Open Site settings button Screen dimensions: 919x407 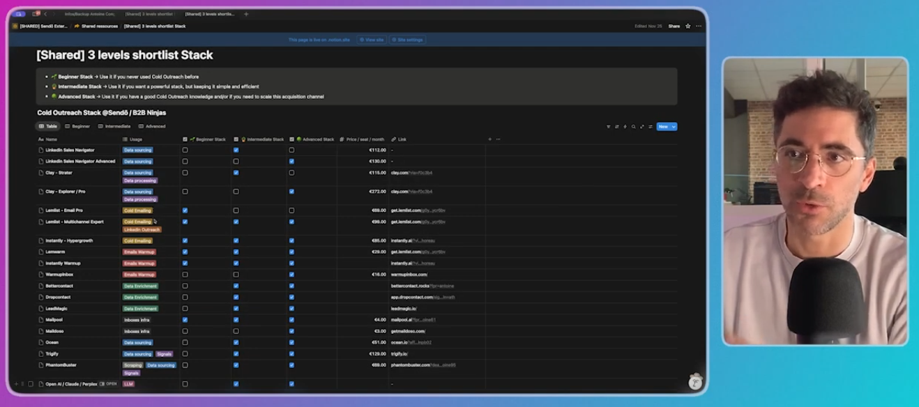(x=408, y=40)
